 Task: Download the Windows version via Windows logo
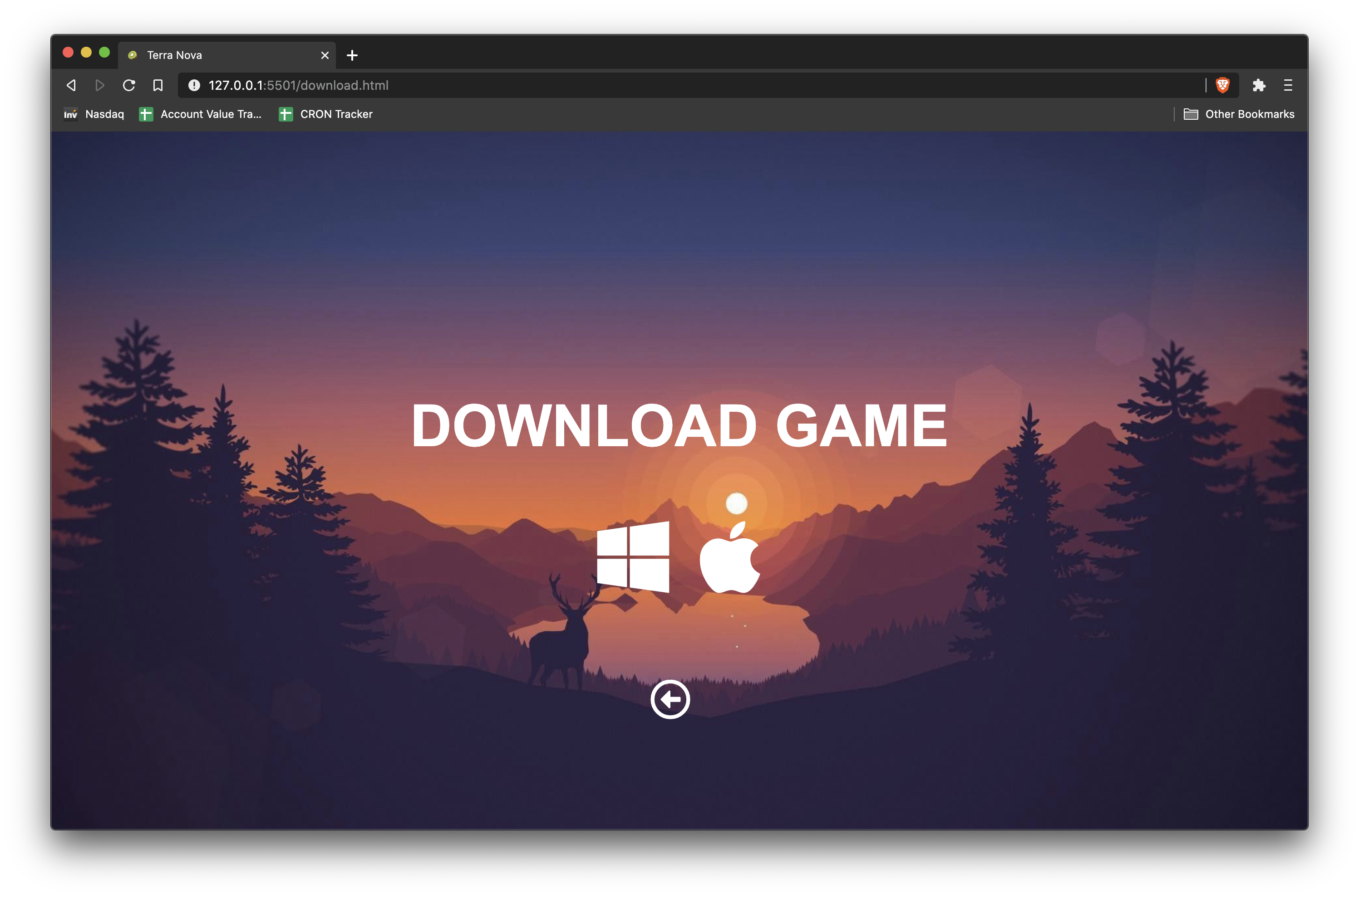(633, 556)
